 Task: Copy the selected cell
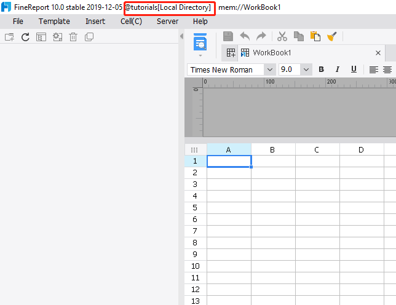pyautogui.click(x=299, y=36)
